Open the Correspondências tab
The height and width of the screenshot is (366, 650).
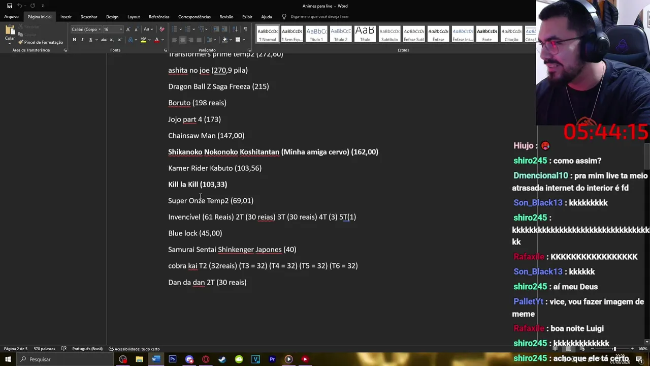(x=194, y=17)
